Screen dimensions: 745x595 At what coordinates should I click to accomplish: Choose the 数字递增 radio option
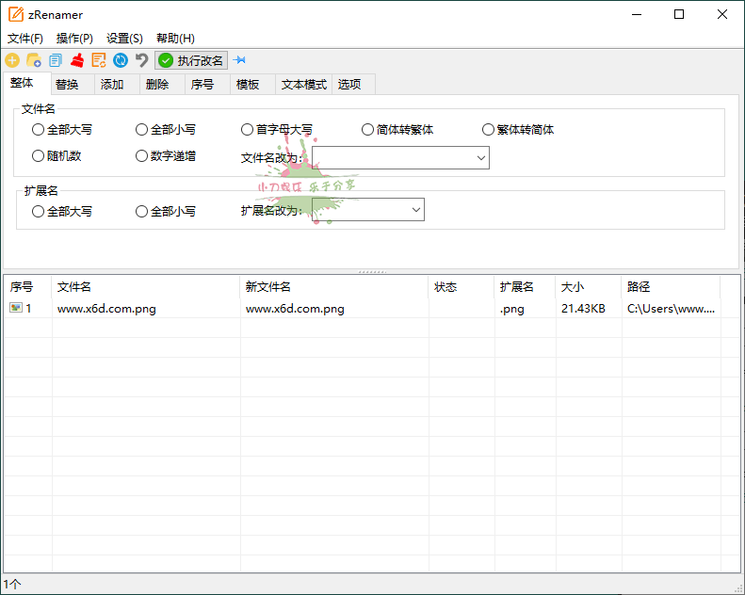142,156
